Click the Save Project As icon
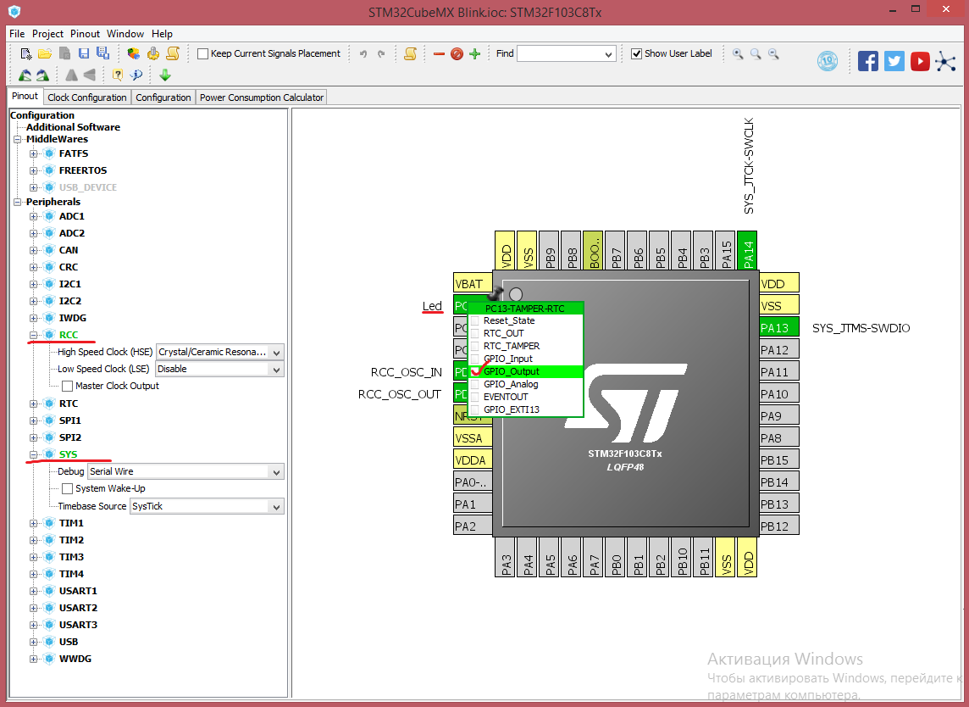Image resolution: width=969 pixels, height=707 pixels. (x=102, y=53)
